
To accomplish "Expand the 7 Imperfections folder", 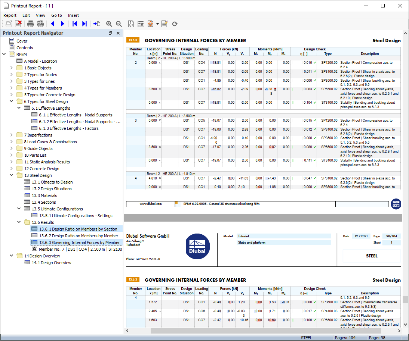I will pos(12,135).
